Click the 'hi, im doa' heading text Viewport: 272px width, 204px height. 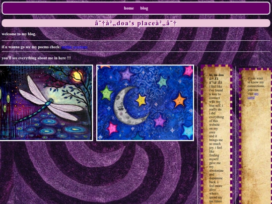point(217,75)
